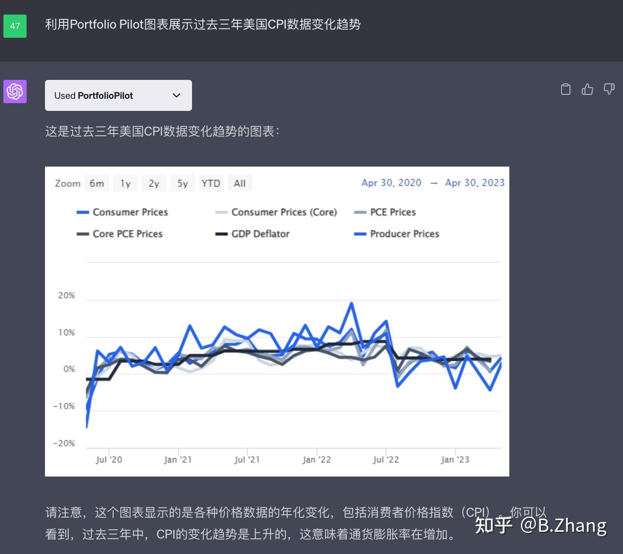The width and height of the screenshot is (623, 554).
Task: Click the ChatGPT assistant avatar
Action: [15, 92]
